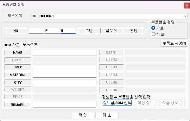Click the 확 인 confirm button
This screenshot has height=121, width=190.
[x=83, y=115]
